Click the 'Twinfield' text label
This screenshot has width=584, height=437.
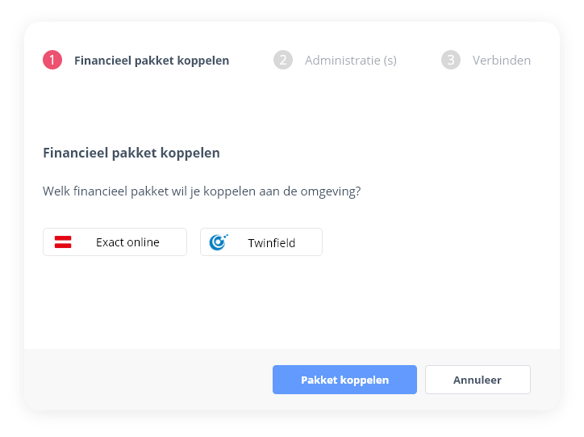(x=272, y=242)
